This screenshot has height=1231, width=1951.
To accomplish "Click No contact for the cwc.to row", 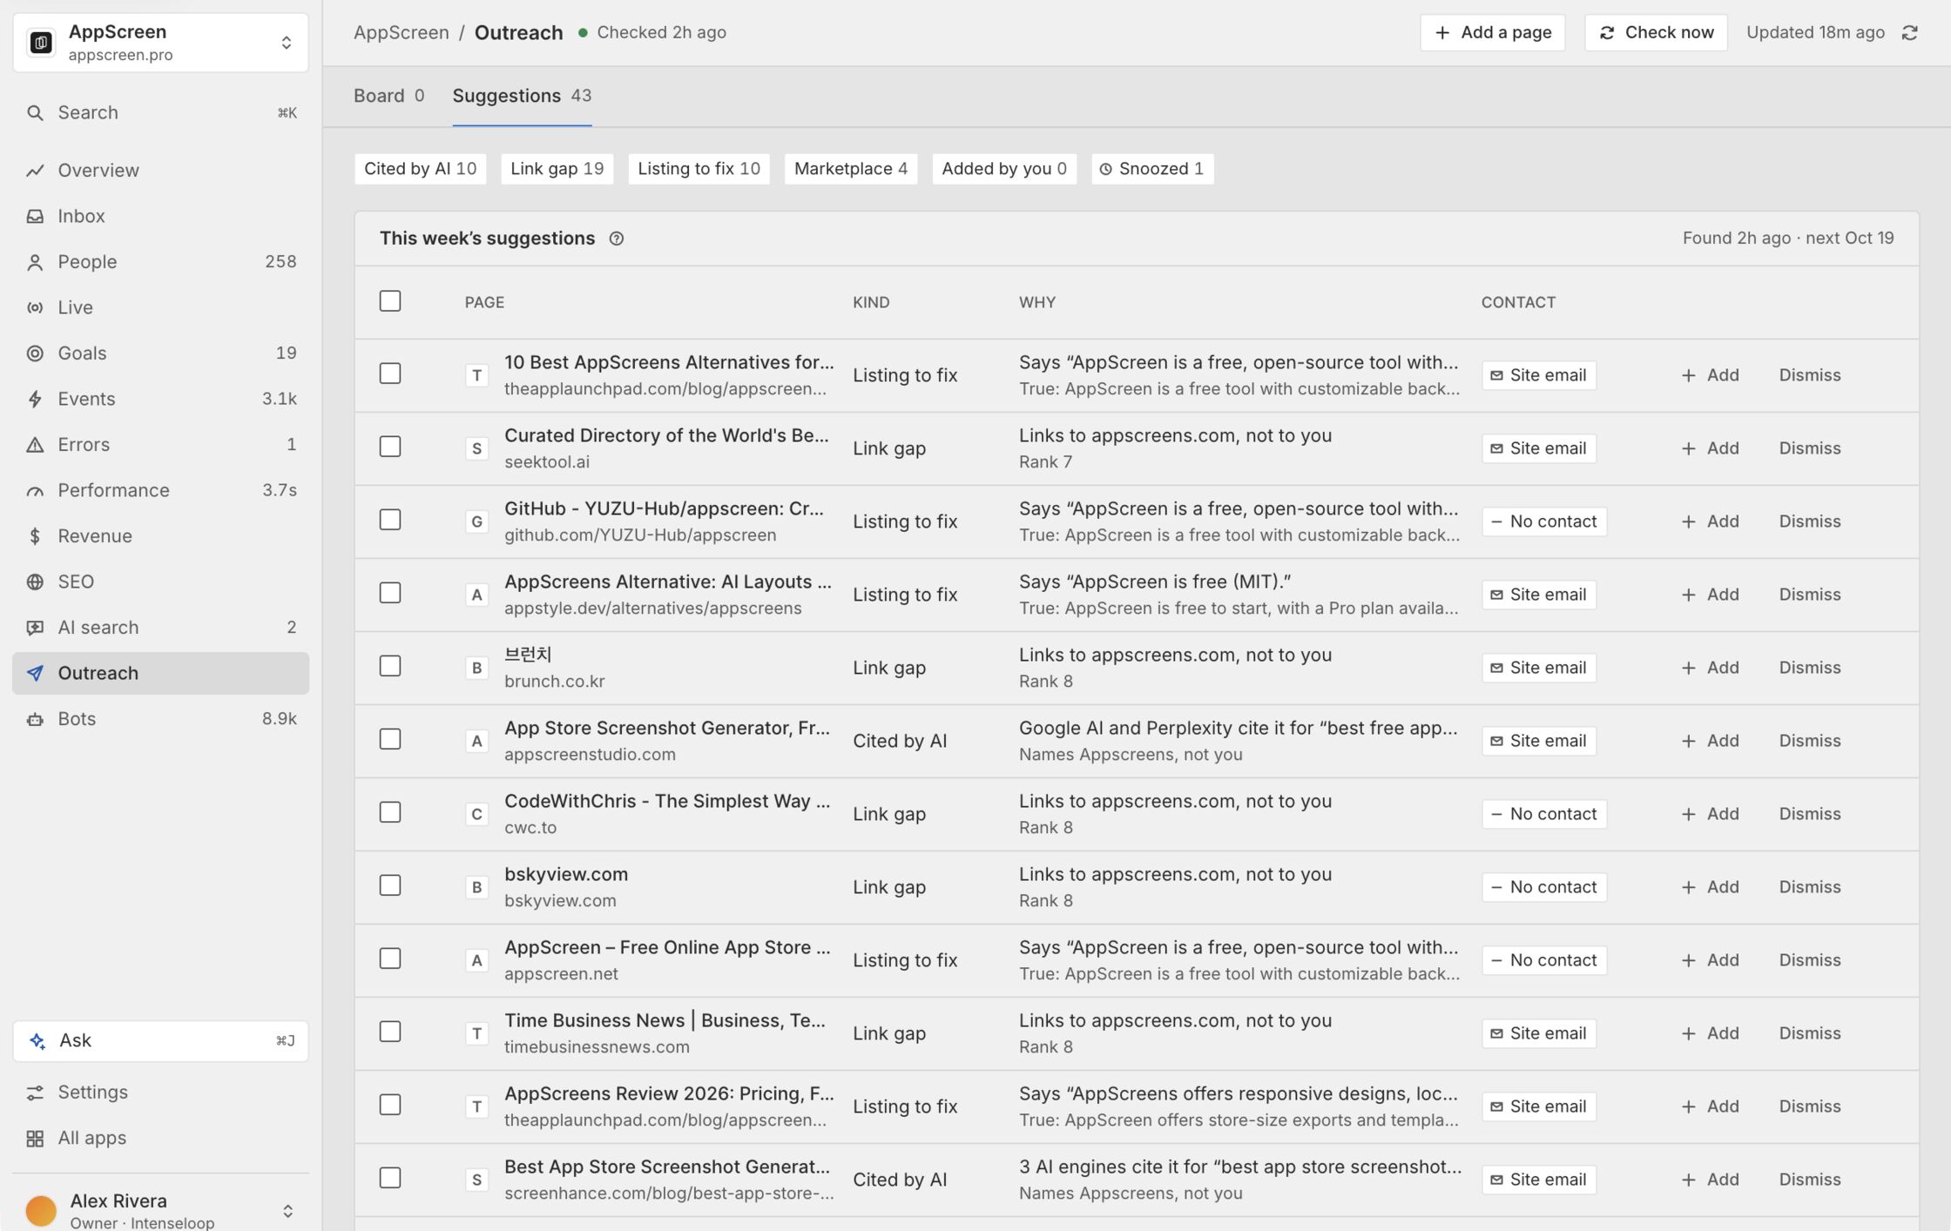I will 1543,814.
